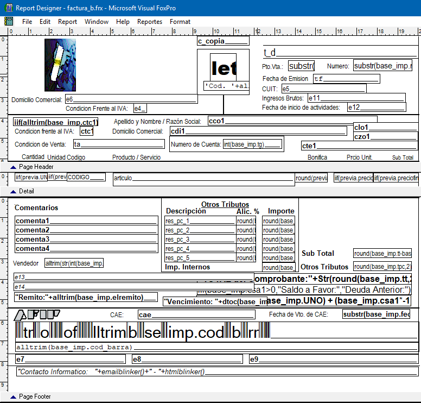The width and height of the screenshot is (421, 403).
Task: Select the e4 field
Action: click(140, 108)
